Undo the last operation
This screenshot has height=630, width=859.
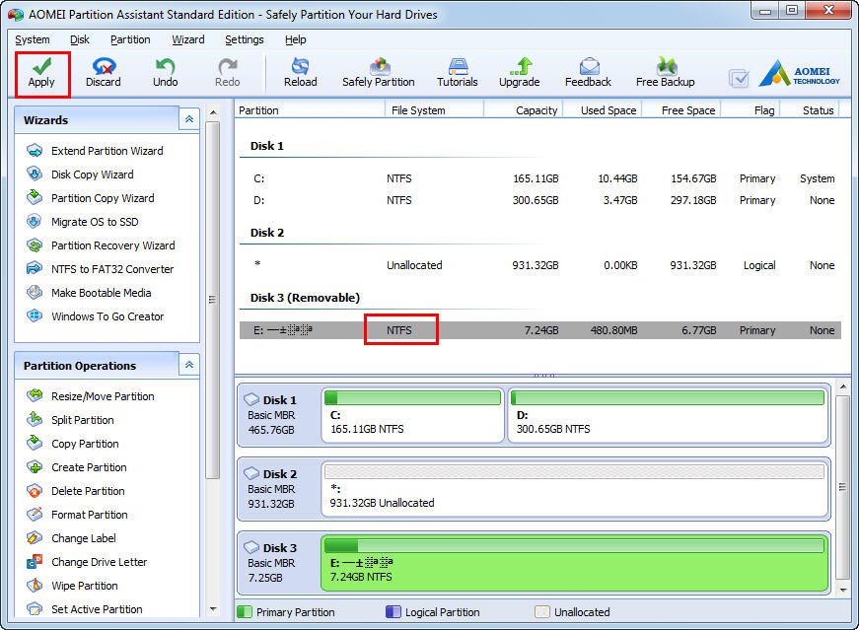165,73
